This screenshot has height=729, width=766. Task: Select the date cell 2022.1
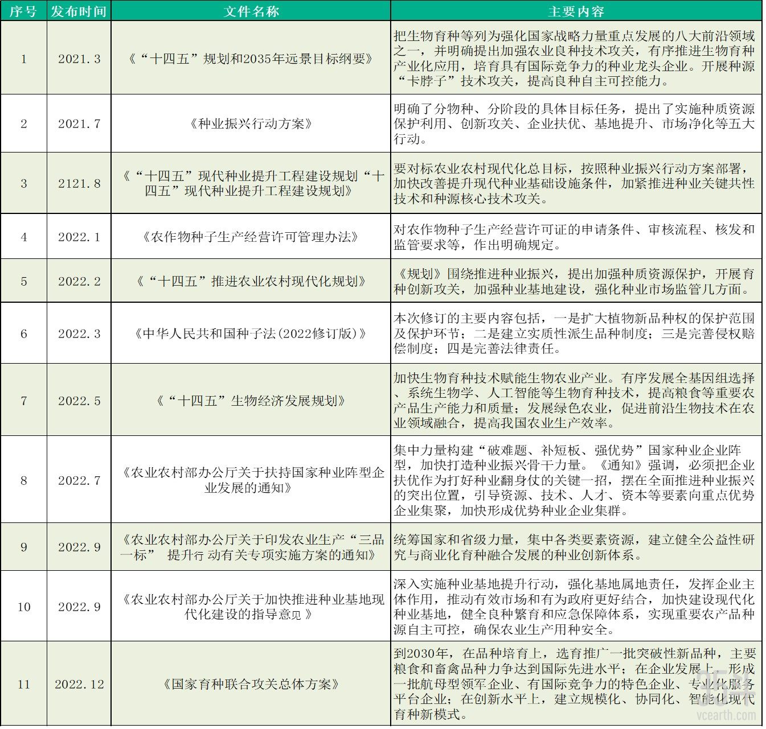tap(79, 237)
